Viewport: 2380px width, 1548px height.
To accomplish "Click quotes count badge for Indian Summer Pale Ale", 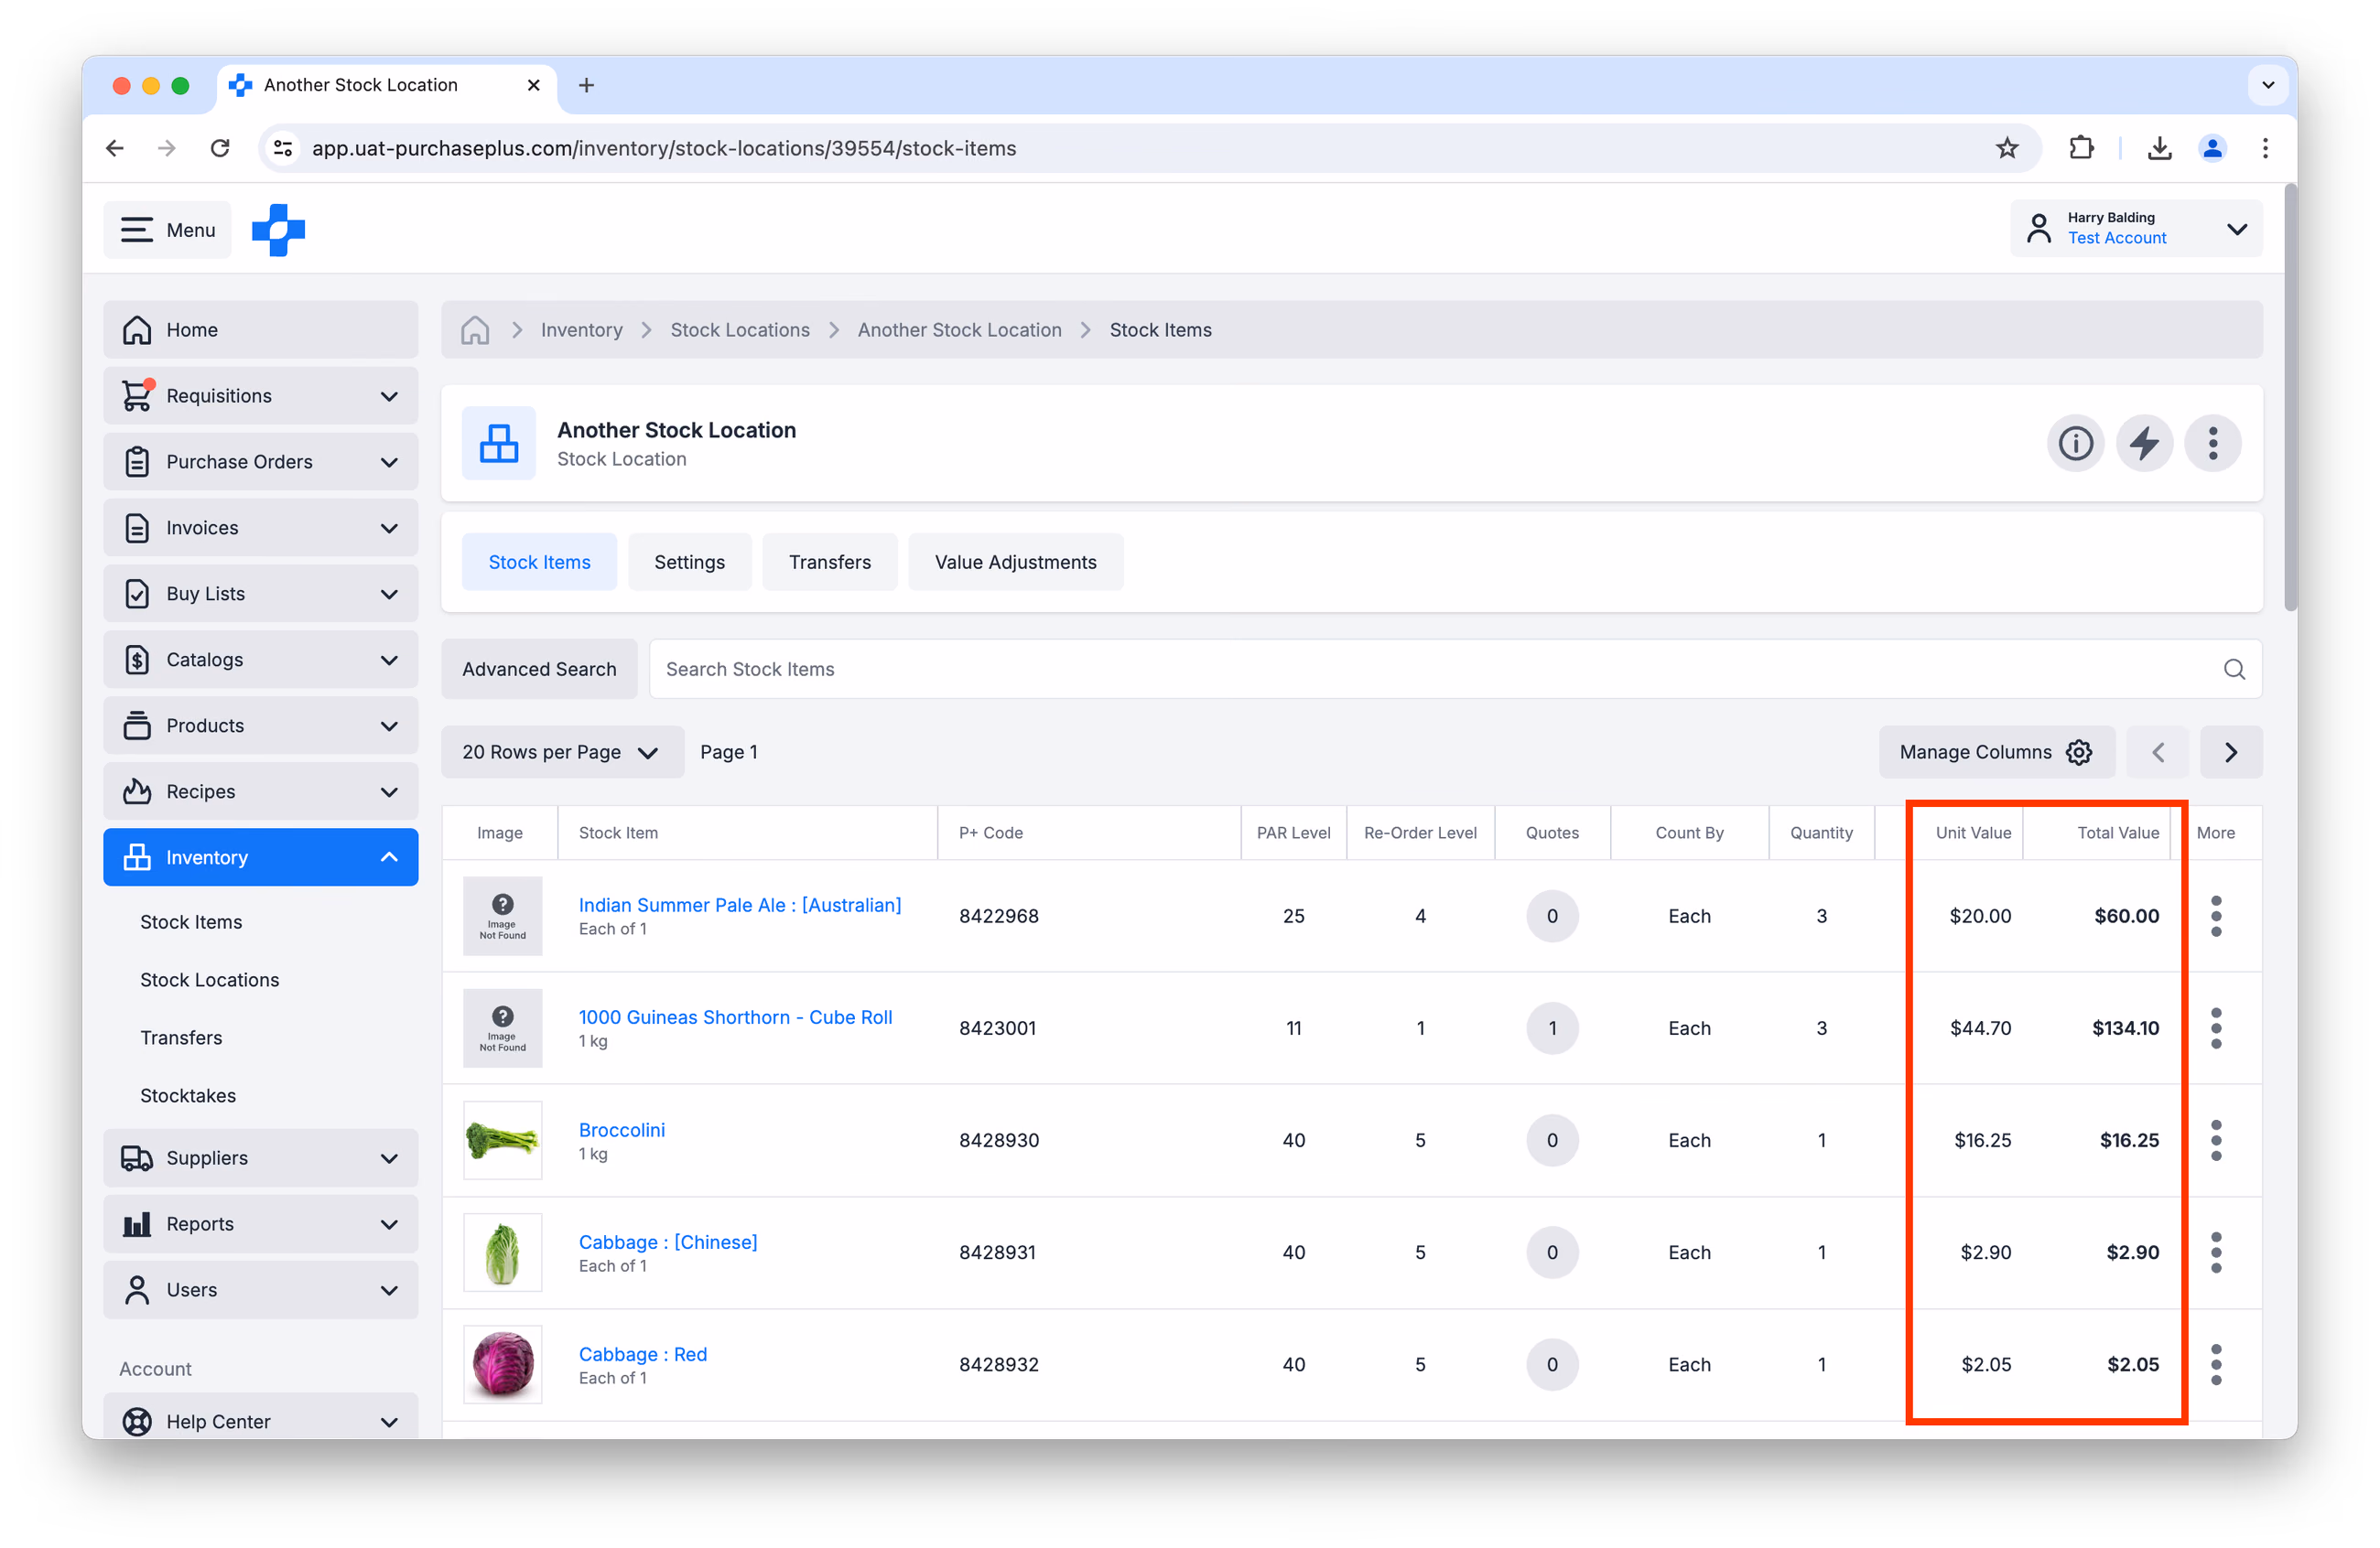I will (1552, 917).
